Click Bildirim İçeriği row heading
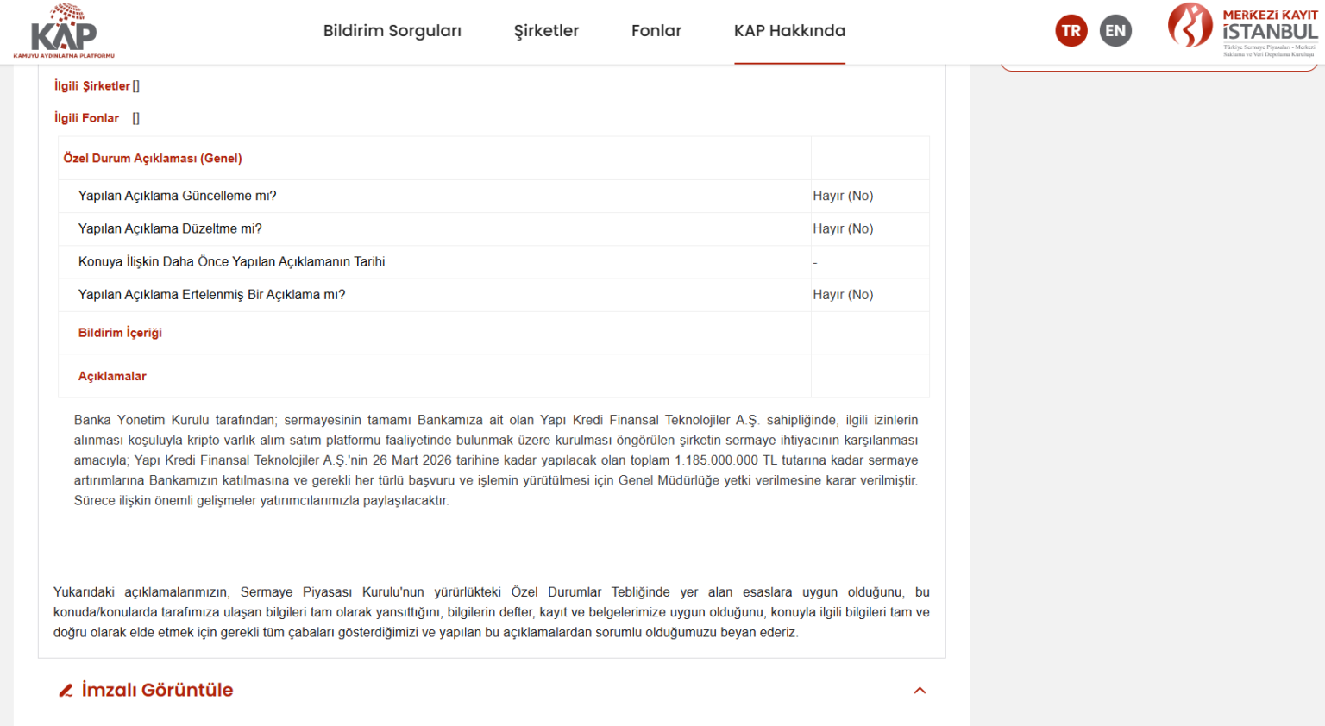This screenshot has height=726, width=1325. click(x=120, y=333)
